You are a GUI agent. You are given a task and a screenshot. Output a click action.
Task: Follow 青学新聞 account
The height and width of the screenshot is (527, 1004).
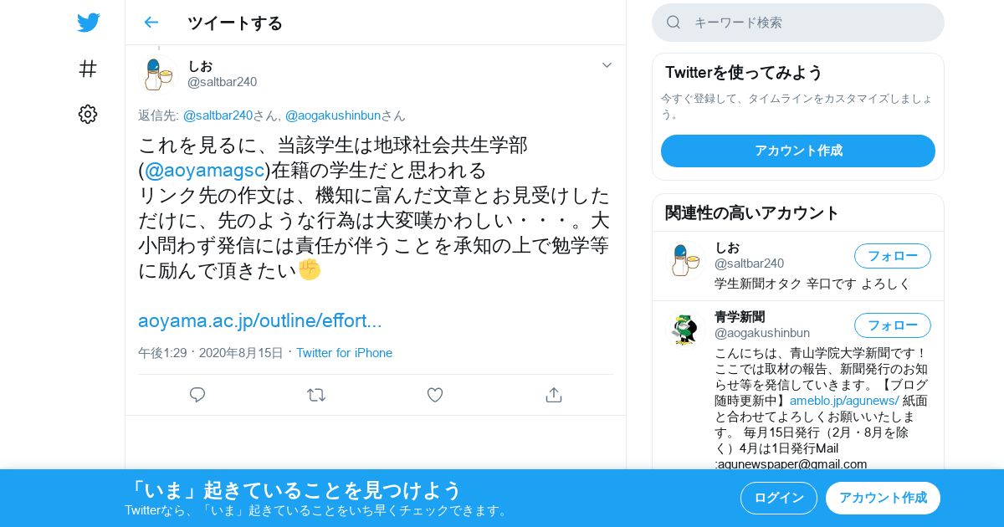[x=893, y=325]
